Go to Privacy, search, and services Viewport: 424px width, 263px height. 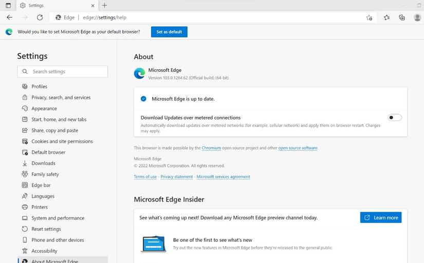[x=61, y=97]
